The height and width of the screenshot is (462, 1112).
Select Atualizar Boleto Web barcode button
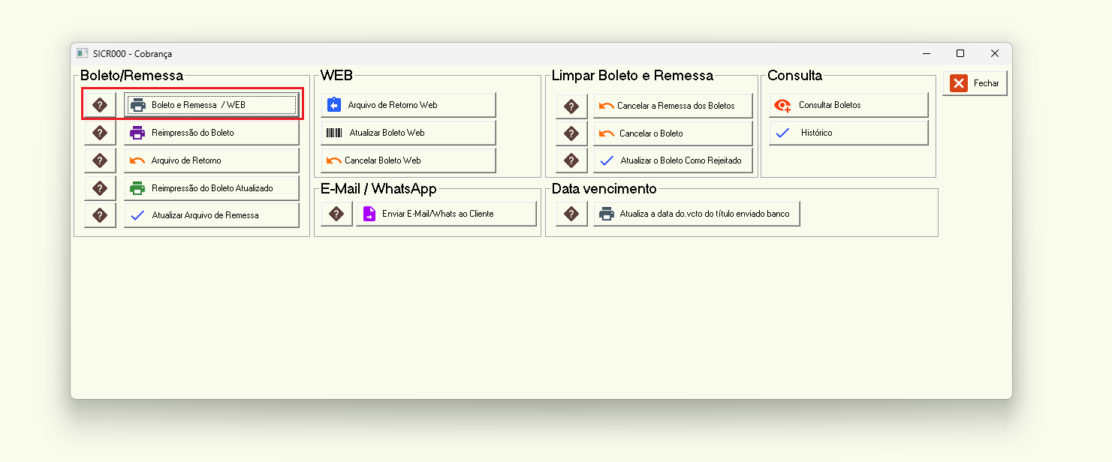[408, 133]
